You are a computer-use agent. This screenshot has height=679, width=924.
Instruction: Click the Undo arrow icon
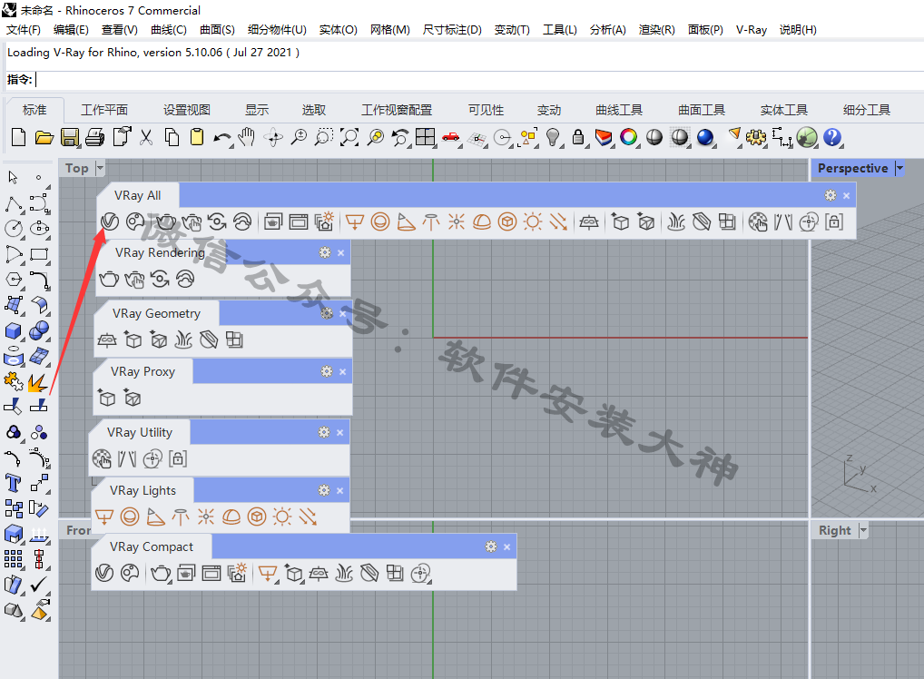pos(222,138)
